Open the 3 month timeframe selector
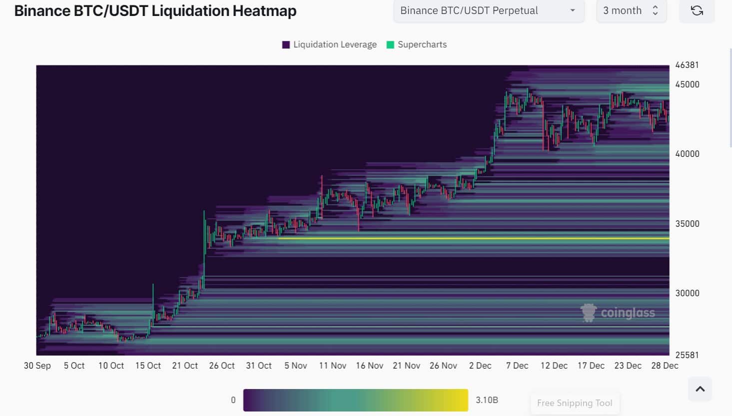The width and height of the screenshot is (732, 416). pos(631,10)
